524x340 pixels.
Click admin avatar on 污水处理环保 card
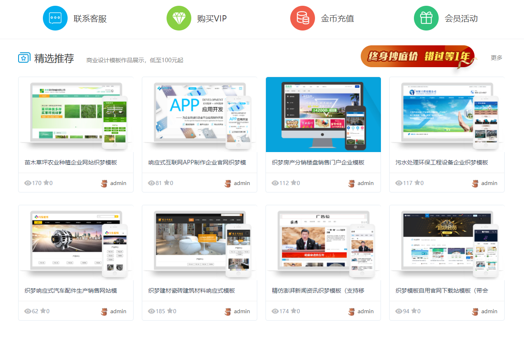tap(475, 183)
